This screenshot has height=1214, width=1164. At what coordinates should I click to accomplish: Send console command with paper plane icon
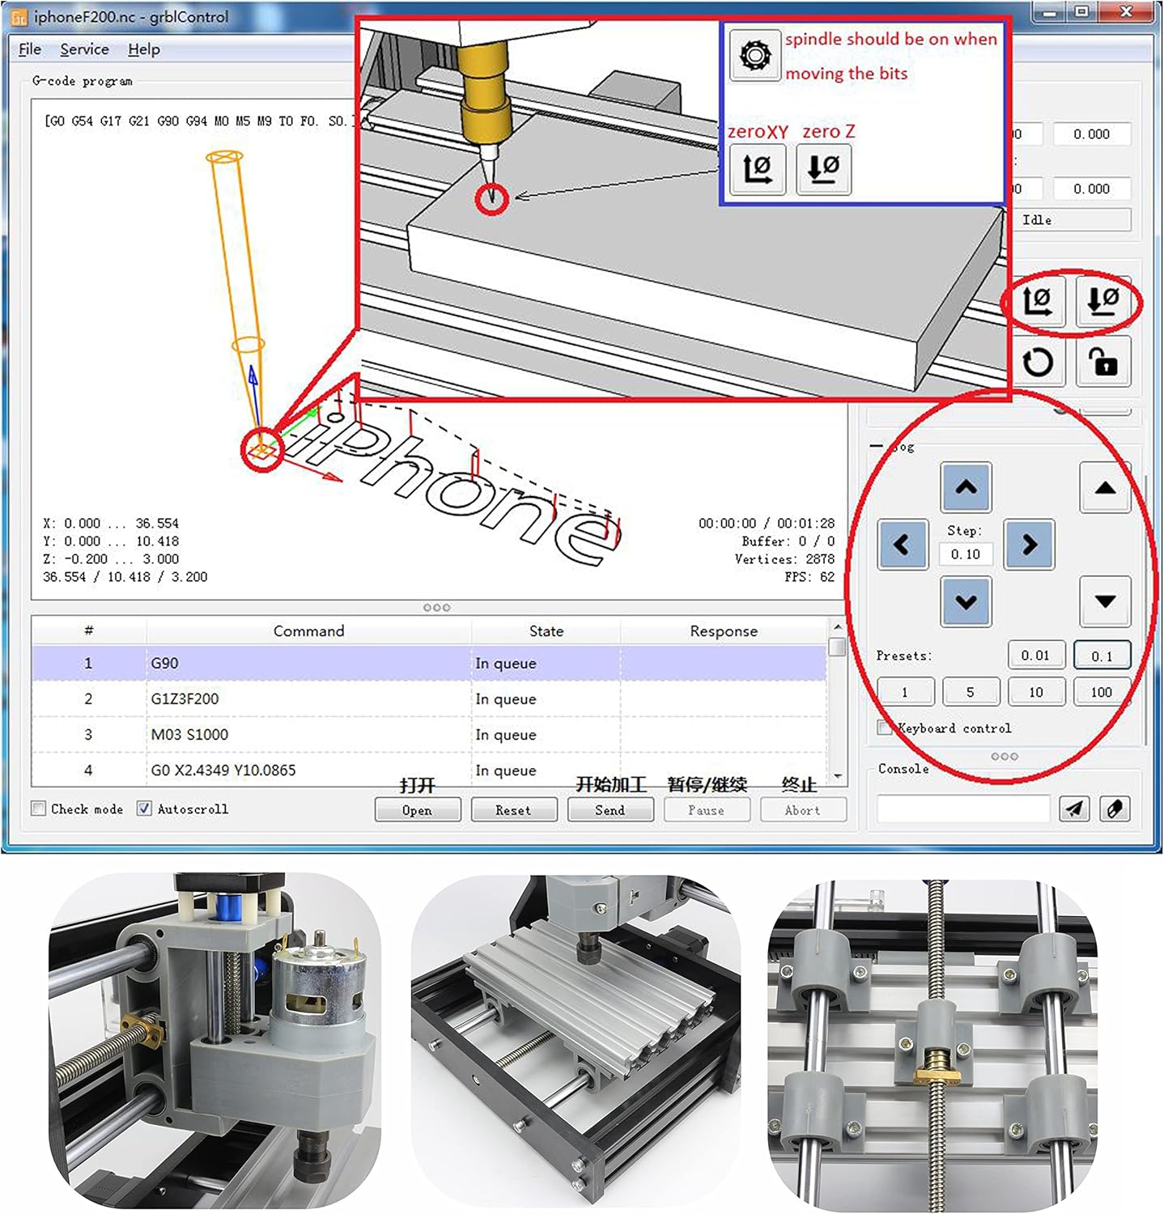click(x=1074, y=809)
